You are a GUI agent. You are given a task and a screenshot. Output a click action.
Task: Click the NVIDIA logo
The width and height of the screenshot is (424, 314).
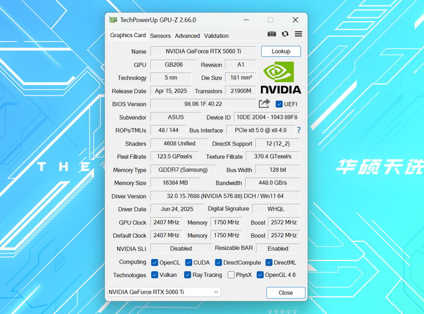(x=281, y=78)
